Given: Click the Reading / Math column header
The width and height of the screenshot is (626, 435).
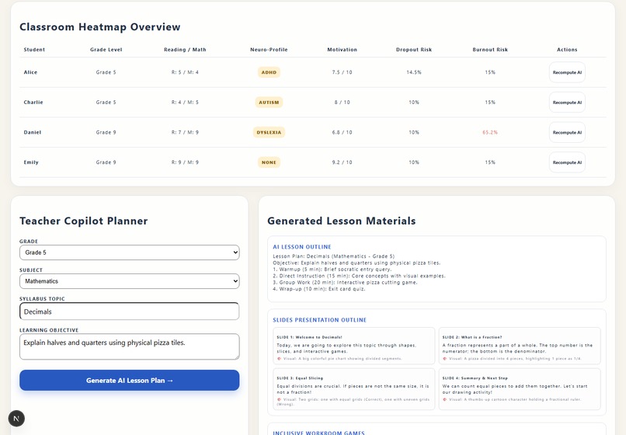Looking at the screenshot, I should coord(185,50).
